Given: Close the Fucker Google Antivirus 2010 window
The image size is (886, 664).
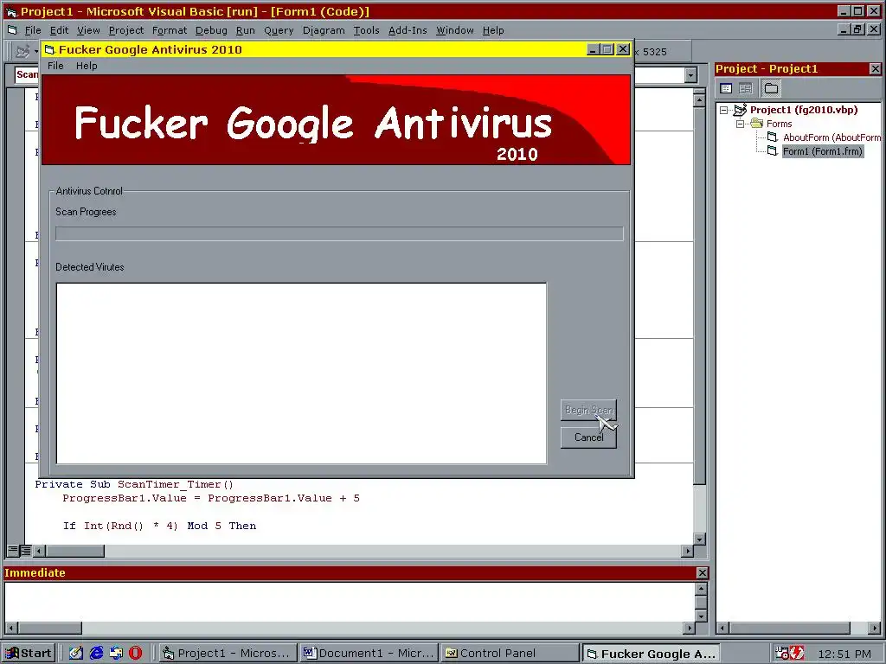Looking at the screenshot, I should [x=623, y=49].
